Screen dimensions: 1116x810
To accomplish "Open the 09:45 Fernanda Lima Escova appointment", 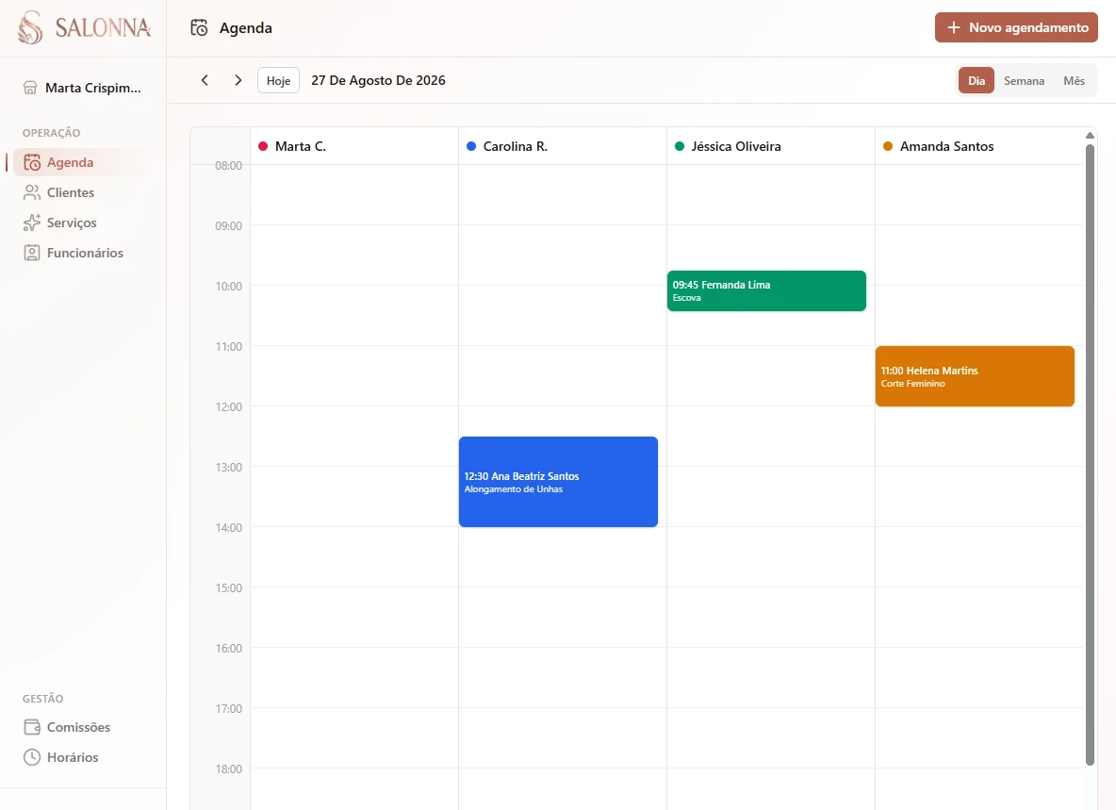I will 766,290.
